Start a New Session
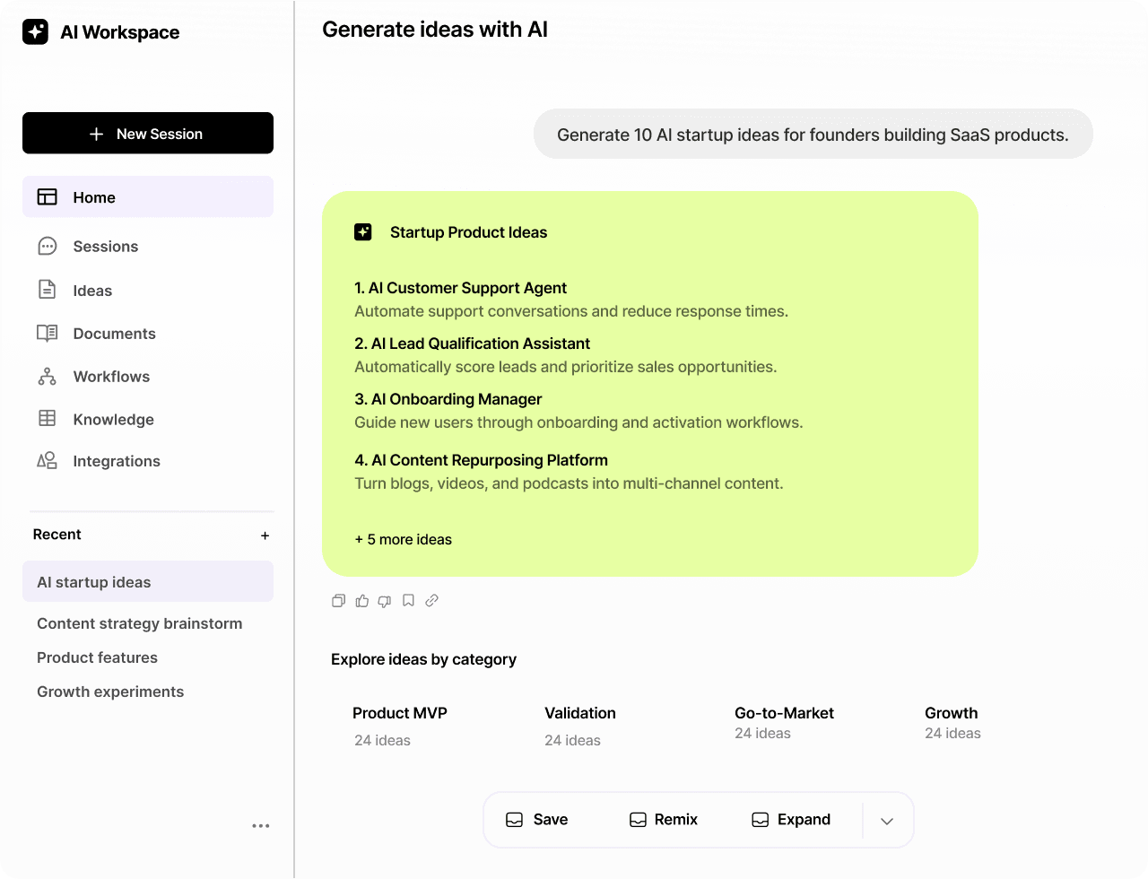This screenshot has height=879, width=1148. (148, 133)
